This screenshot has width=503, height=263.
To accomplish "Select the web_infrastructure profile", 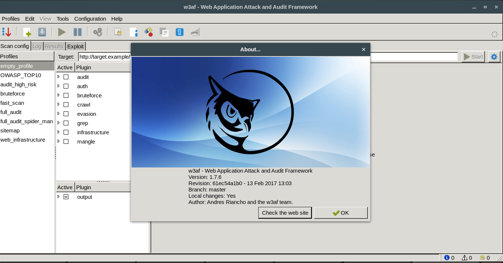I will 27,140.
